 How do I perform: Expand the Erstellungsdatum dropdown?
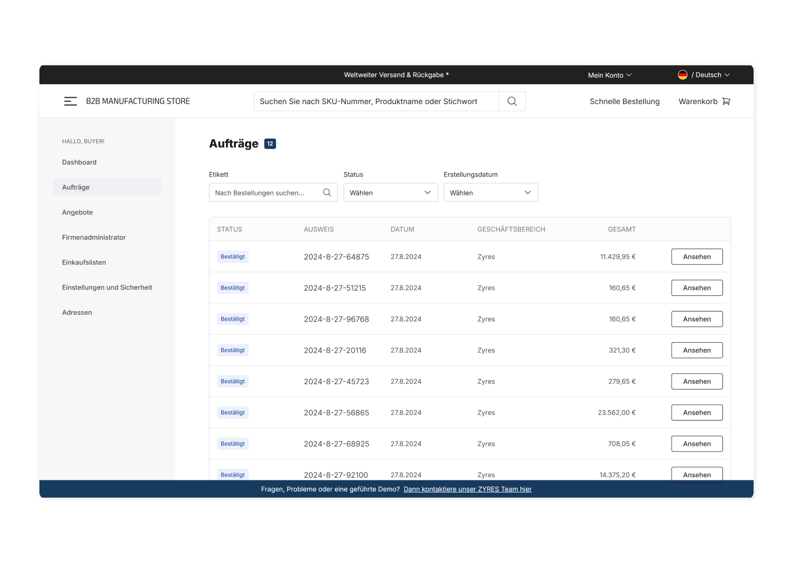point(490,193)
